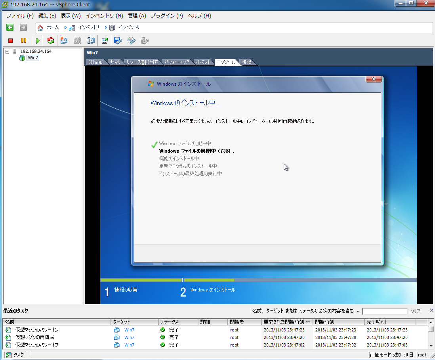Open the インベントリ (N) menu

pyautogui.click(x=104, y=16)
